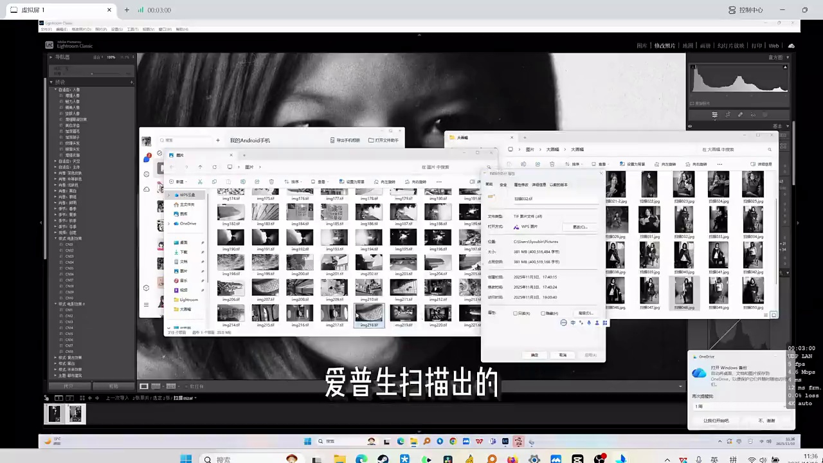Open the hamburger menu in phone app sidebar
Screen dimensions: 823x463
click(147, 304)
